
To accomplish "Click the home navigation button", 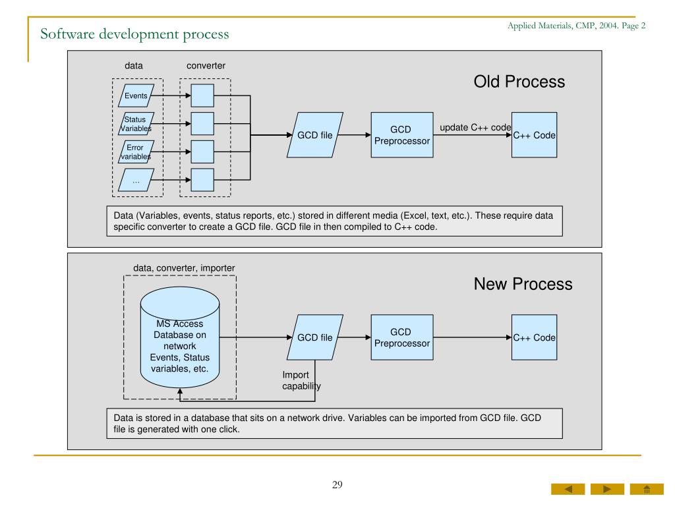I will point(647,490).
